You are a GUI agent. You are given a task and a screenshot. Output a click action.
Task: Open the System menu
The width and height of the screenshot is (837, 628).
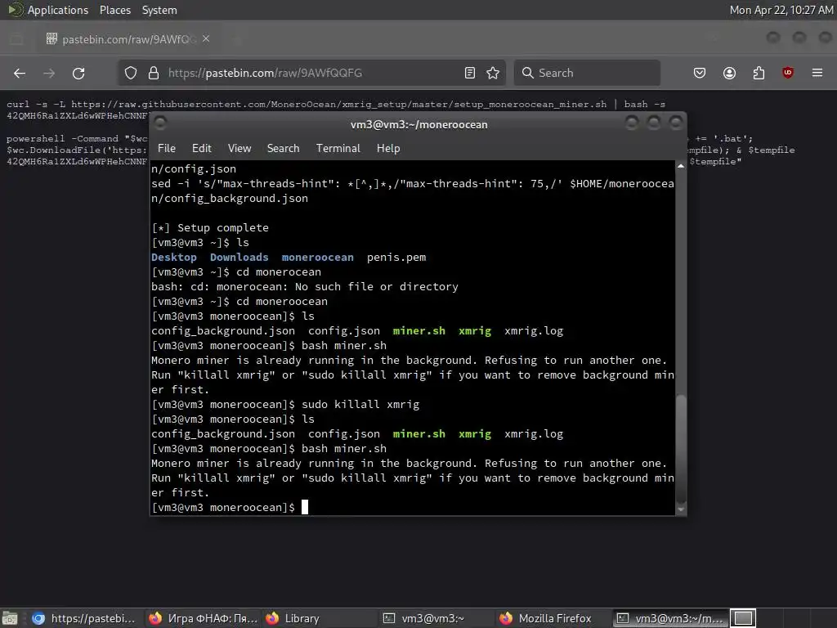pyautogui.click(x=159, y=10)
